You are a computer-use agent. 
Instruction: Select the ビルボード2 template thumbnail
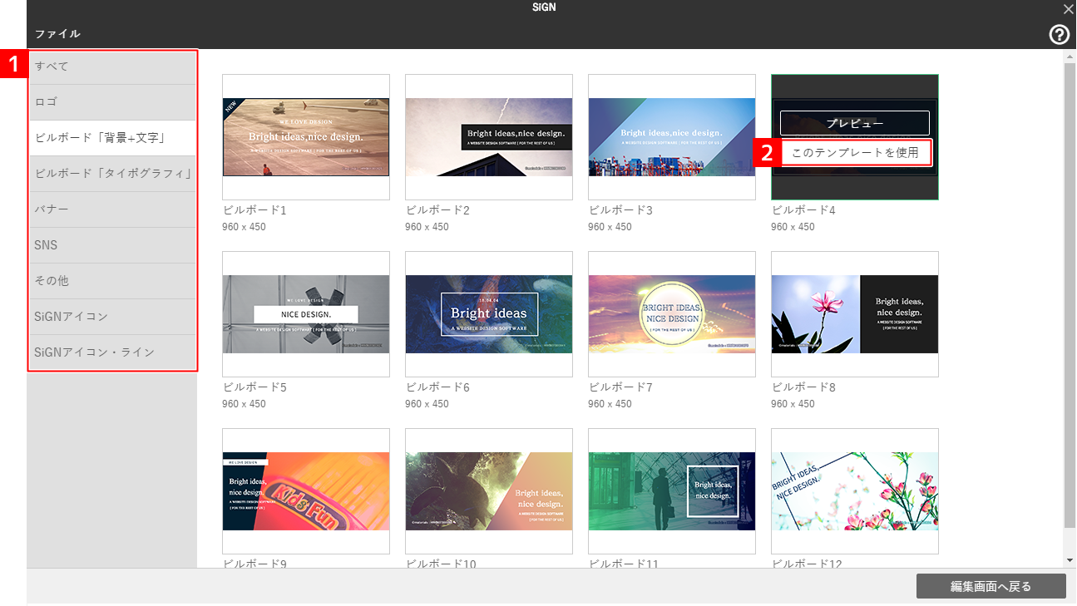pos(489,137)
